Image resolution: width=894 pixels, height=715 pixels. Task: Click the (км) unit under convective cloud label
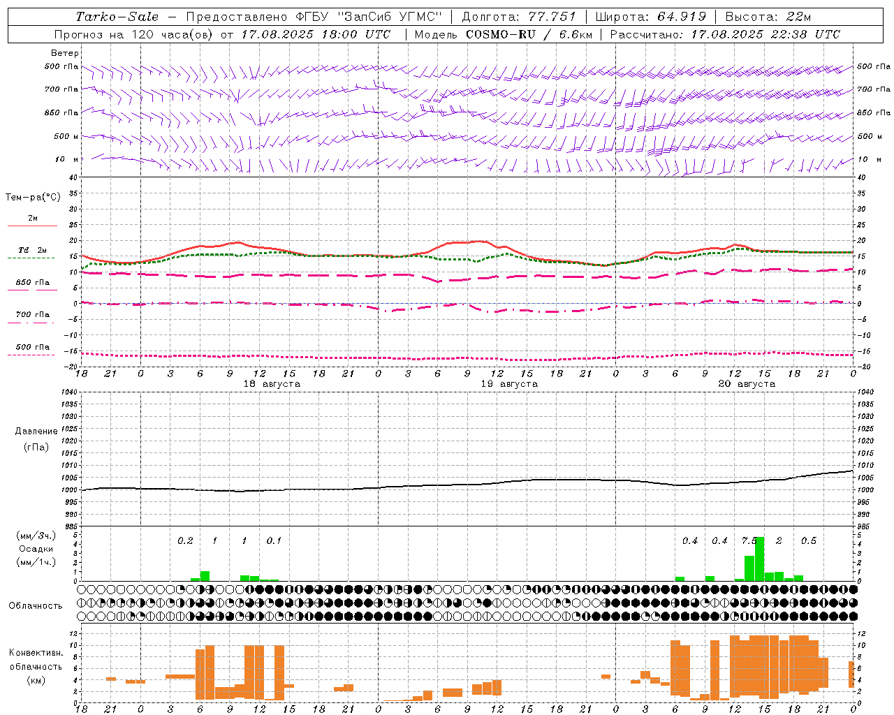(36, 679)
